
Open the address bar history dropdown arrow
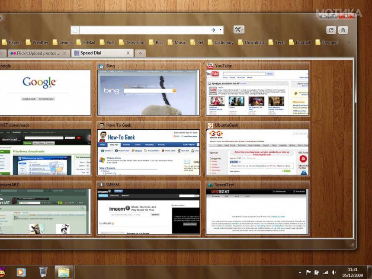coord(221,30)
